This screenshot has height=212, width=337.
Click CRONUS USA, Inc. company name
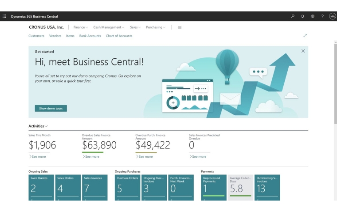click(x=46, y=27)
